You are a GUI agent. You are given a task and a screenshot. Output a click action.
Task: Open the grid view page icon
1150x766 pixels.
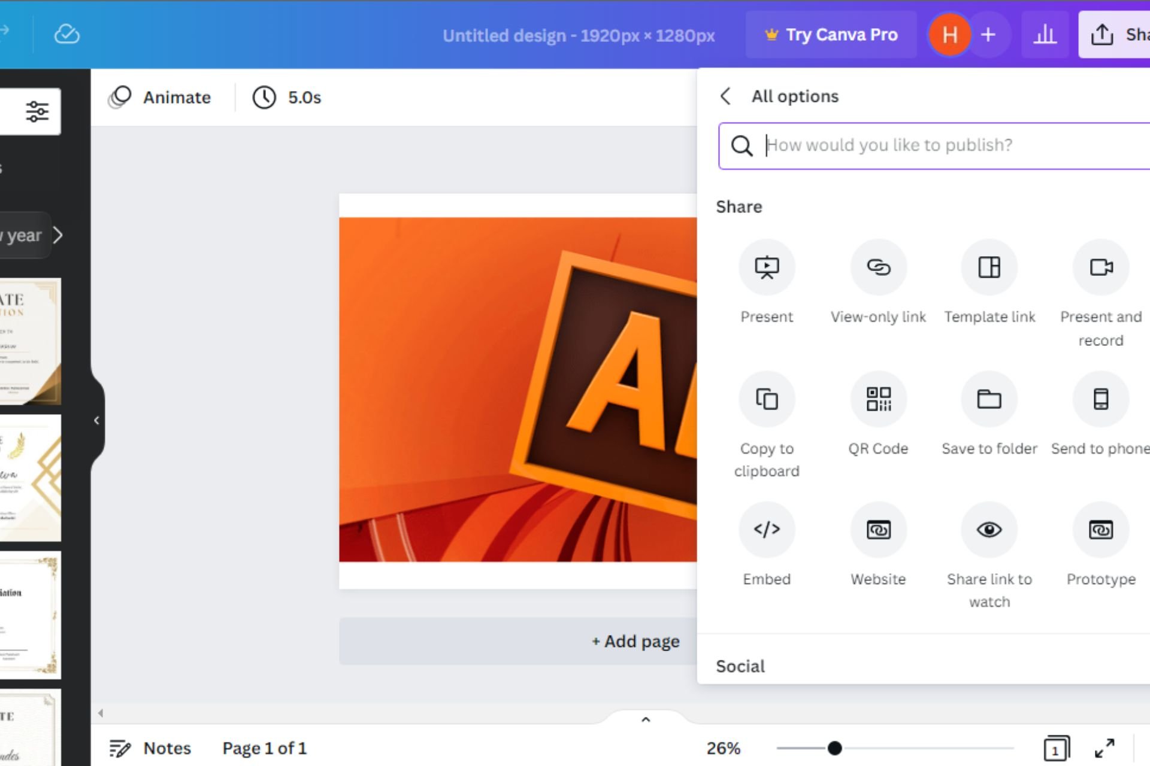[x=1057, y=748]
